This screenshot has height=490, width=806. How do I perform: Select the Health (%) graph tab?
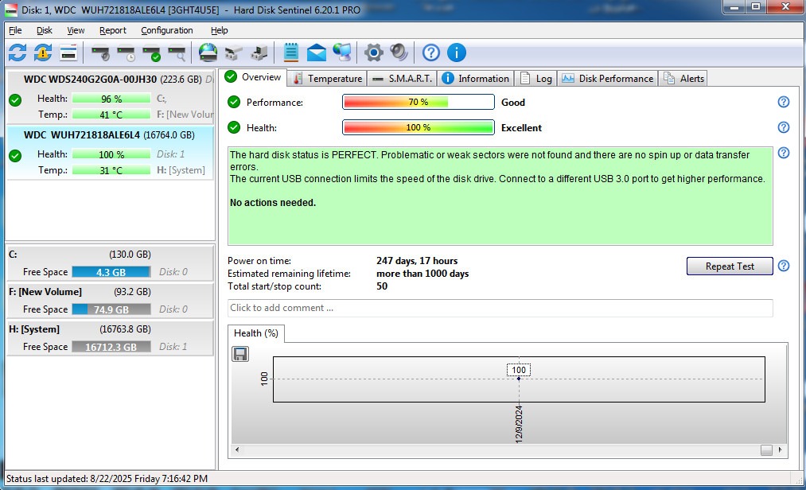point(256,333)
